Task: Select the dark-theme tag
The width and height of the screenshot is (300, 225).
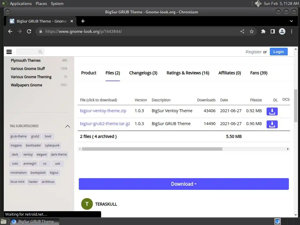Action: pos(59,154)
